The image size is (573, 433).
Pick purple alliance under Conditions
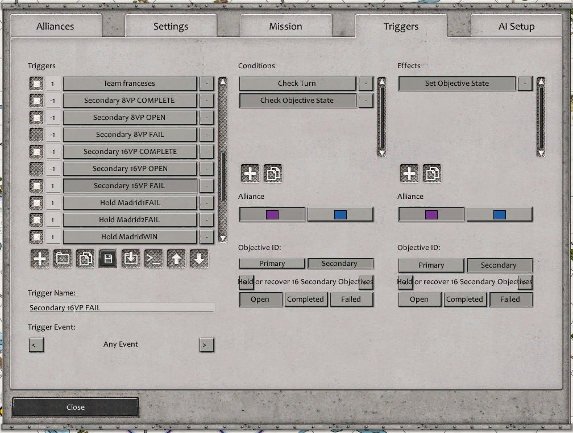click(272, 214)
